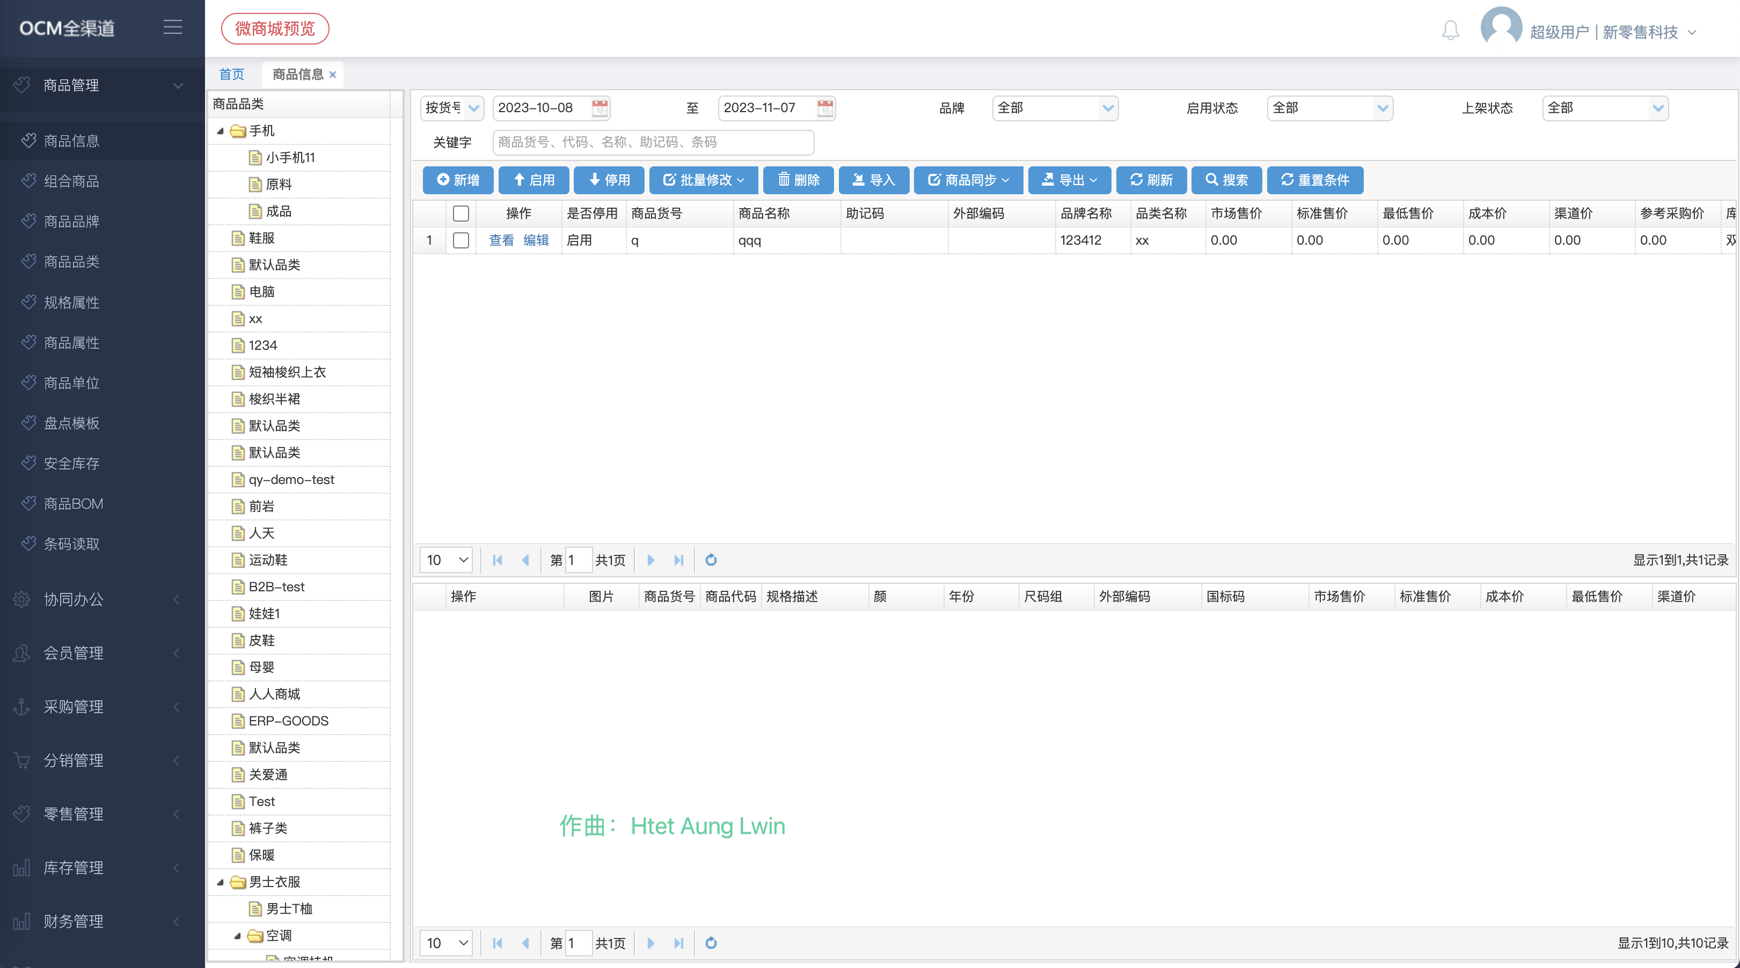1740x968 pixels.
Task: Click the 停用 disable button
Action: [x=609, y=180]
